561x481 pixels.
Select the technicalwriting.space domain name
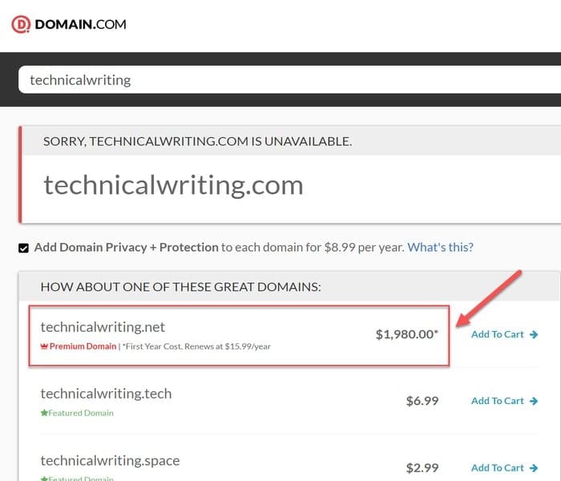[x=110, y=460]
